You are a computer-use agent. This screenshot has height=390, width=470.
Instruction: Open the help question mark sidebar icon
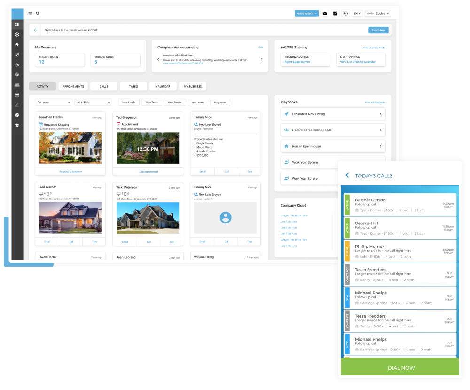pyautogui.click(x=17, y=115)
